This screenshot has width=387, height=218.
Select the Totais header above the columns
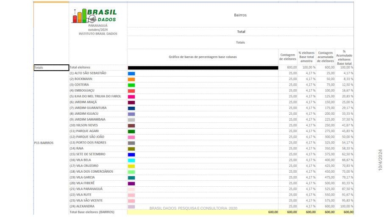240,42
